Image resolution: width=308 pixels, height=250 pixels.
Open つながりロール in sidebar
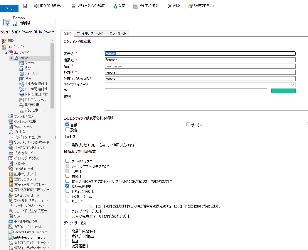click(x=24, y=169)
